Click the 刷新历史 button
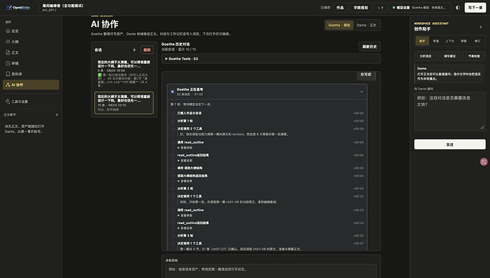This screenshot has width=490, height=278. tap(369, 47)
